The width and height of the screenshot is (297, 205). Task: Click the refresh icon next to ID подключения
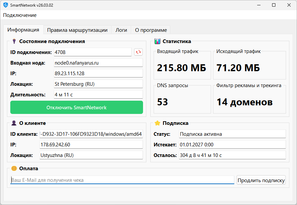pyautogui.click(x=138, y=52)
